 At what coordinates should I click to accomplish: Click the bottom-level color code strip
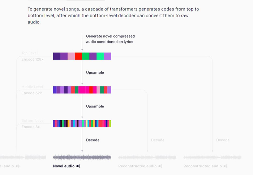coord(82,123)
